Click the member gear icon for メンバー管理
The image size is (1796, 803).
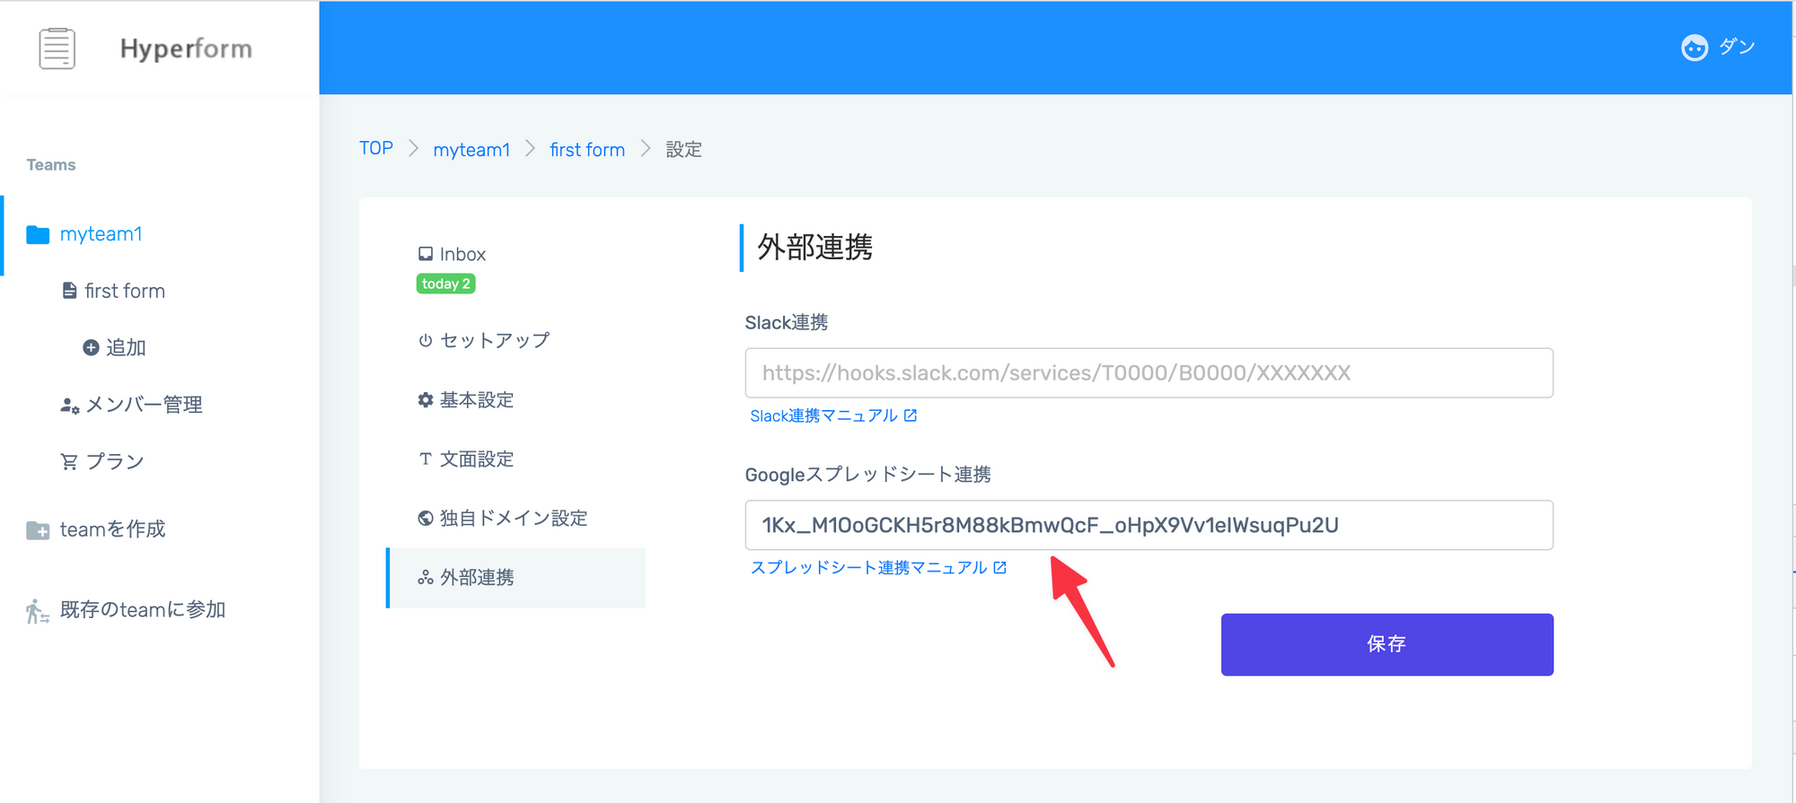coord(69,406)
